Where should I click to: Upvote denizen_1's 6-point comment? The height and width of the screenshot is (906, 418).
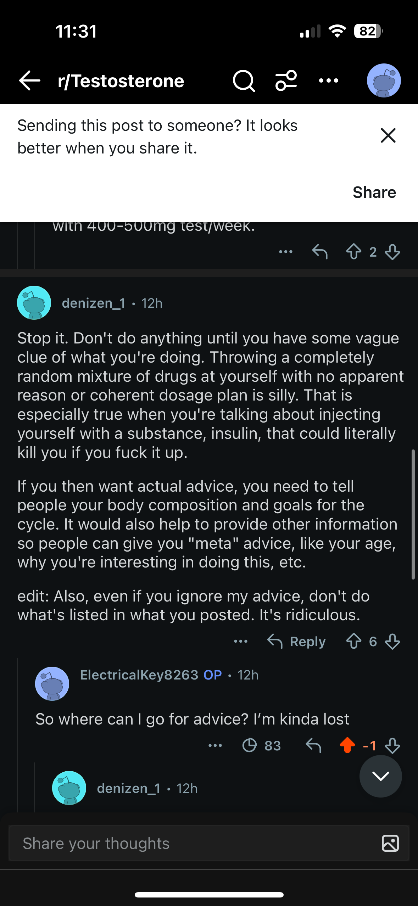click(353, 642)
